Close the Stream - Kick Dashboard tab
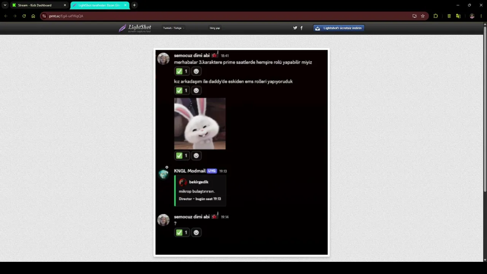Screen dimensions: 487x274 click(65, 5)
